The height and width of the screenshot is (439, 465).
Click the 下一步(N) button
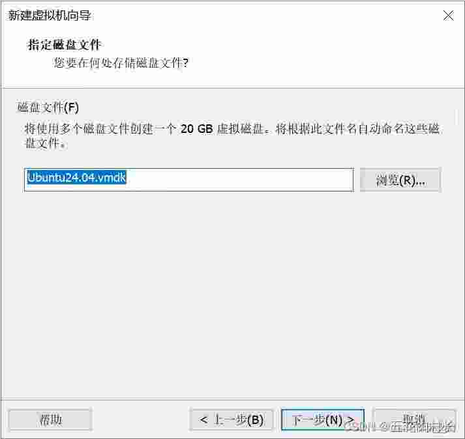pos(323,419)
